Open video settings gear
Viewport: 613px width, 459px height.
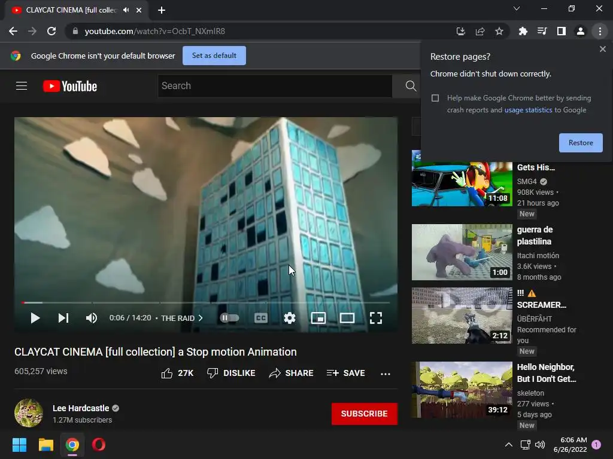[289, 318]
